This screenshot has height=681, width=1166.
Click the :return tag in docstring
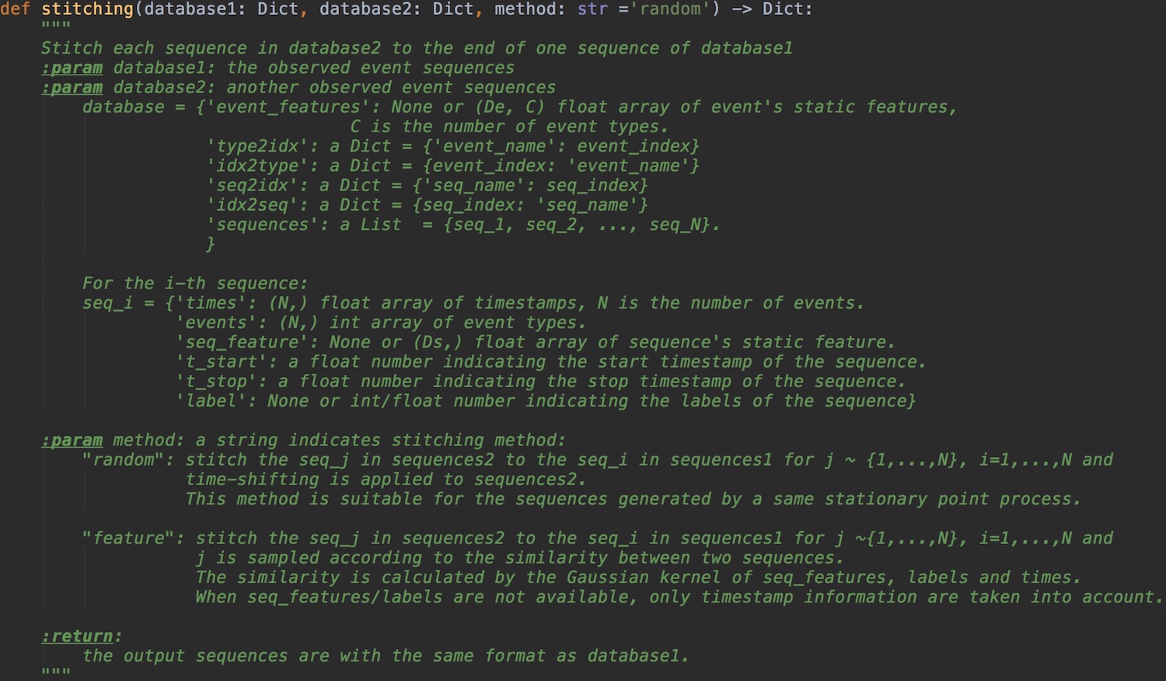point(78,637)
